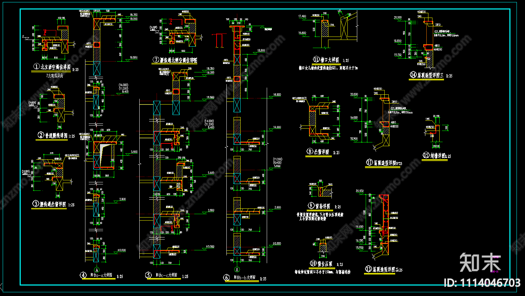Click the '阳台c-c大样图' drawing title
The image size is (525, 296).
166,275
